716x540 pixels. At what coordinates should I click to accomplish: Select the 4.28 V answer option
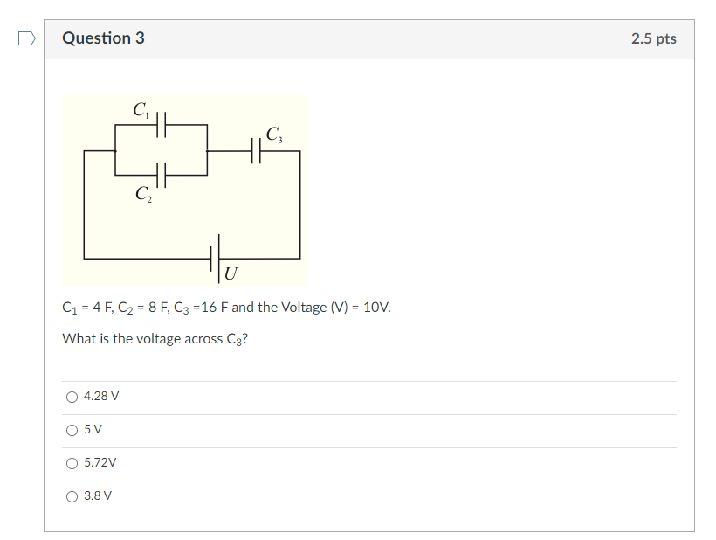pyautogui.click(x=72, y=396)
